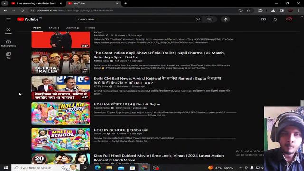Open the Netflix India channel link
The width and height of the screenshot is (304, 171).
101,61
